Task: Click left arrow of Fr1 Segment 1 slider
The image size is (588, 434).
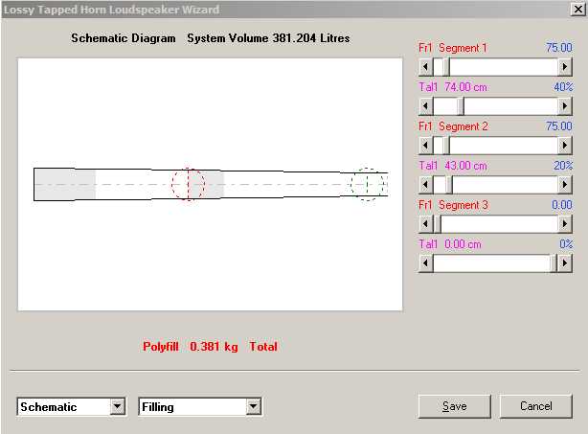Action: (425, 67)
